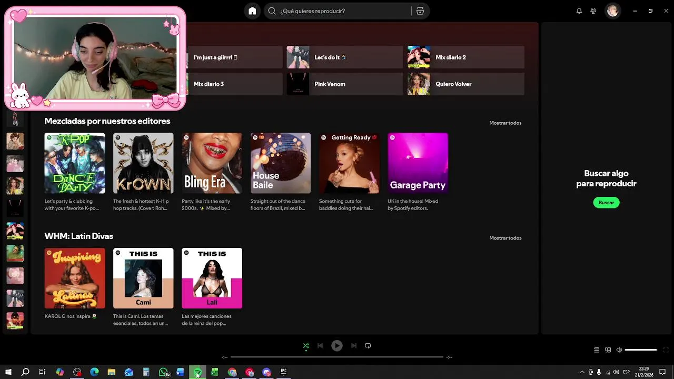Open the Mix diario 3 shortcut
674x379 pixels.
tap(235, 84)
